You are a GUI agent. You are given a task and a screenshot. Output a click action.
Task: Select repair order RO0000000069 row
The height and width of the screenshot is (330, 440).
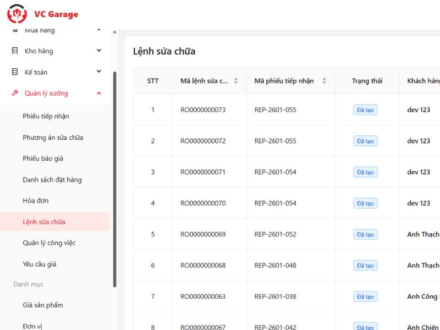203,234
